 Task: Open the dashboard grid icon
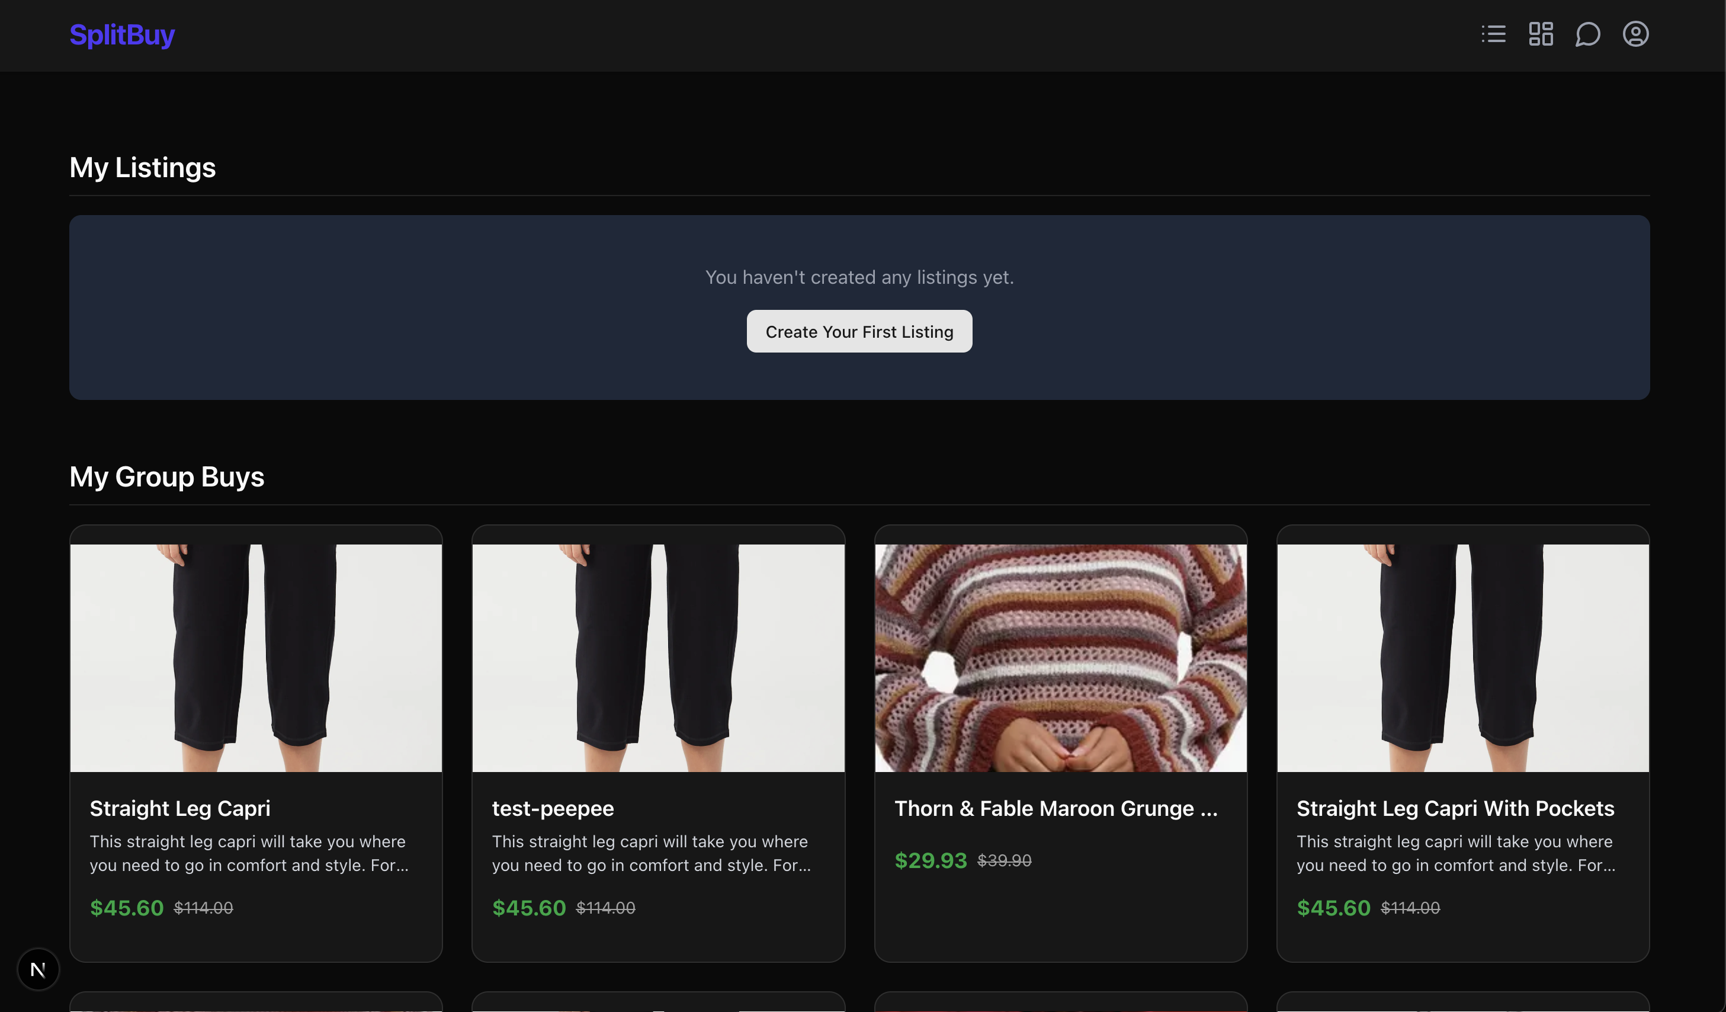point(1541,34)
